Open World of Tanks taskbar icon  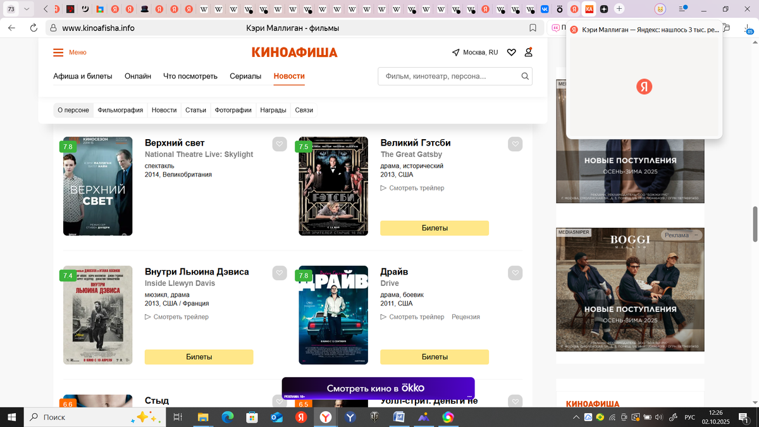tap(374, 418)
